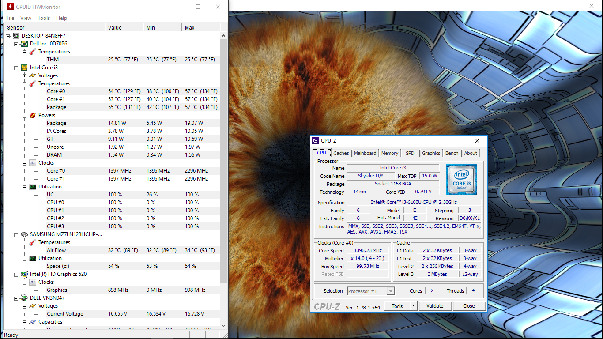Screen dimensions: 603x339
Task: Click the Dell Inc. 0D70P6 motherboard icon
Action: pos(24,44)
